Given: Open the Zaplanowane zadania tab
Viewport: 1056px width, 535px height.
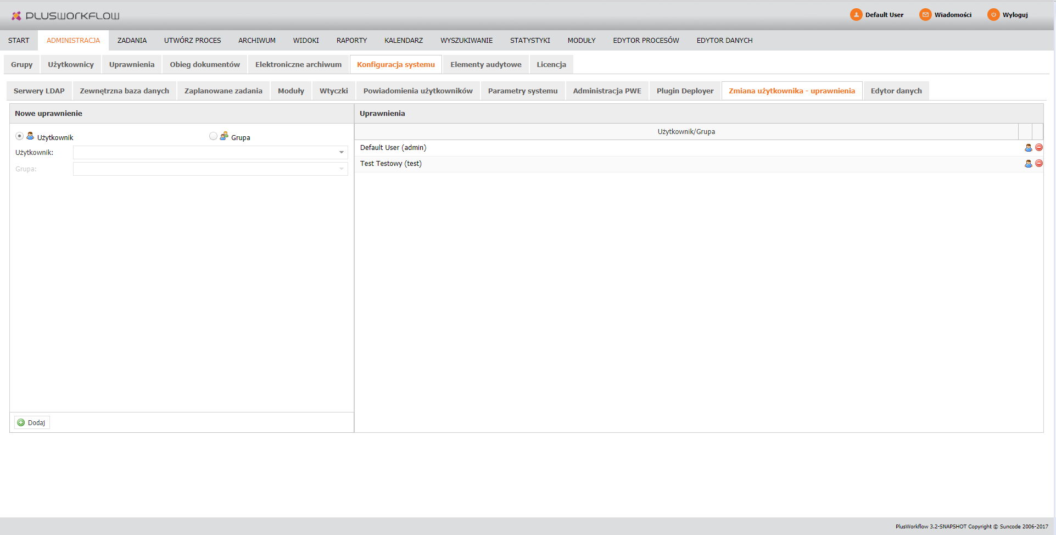Looking at the screenshot, I should point(223,91).
